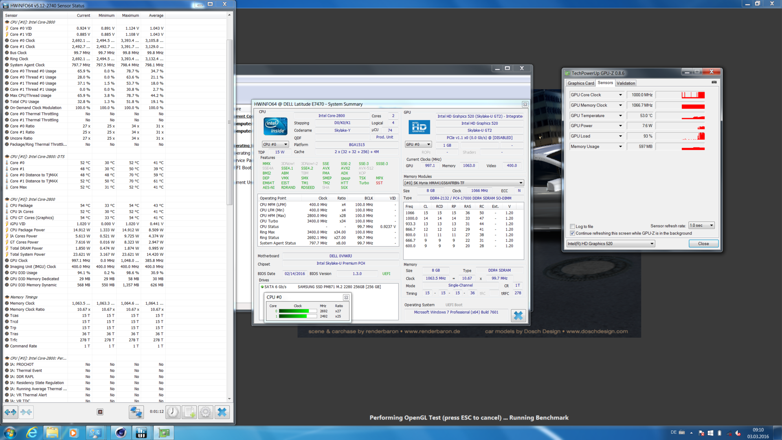
Task: Click the control panel monitor taskbar icon
Action: pyautogui.click(x=95, y=433)
